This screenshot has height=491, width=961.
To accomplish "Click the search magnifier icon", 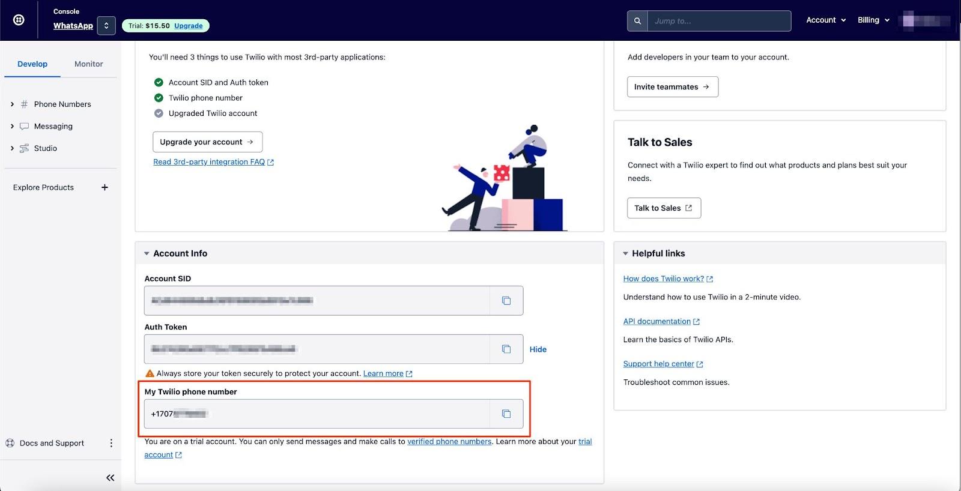I will coord(637,21).
